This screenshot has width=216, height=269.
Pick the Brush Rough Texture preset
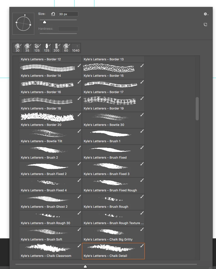(113, 218)
